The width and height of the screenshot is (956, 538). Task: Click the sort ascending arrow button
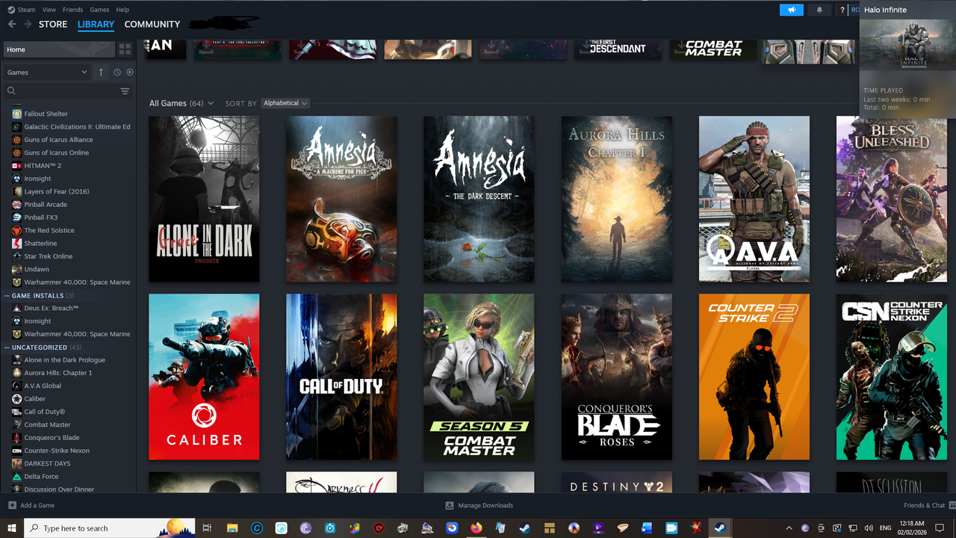click(x=102, y=72)
